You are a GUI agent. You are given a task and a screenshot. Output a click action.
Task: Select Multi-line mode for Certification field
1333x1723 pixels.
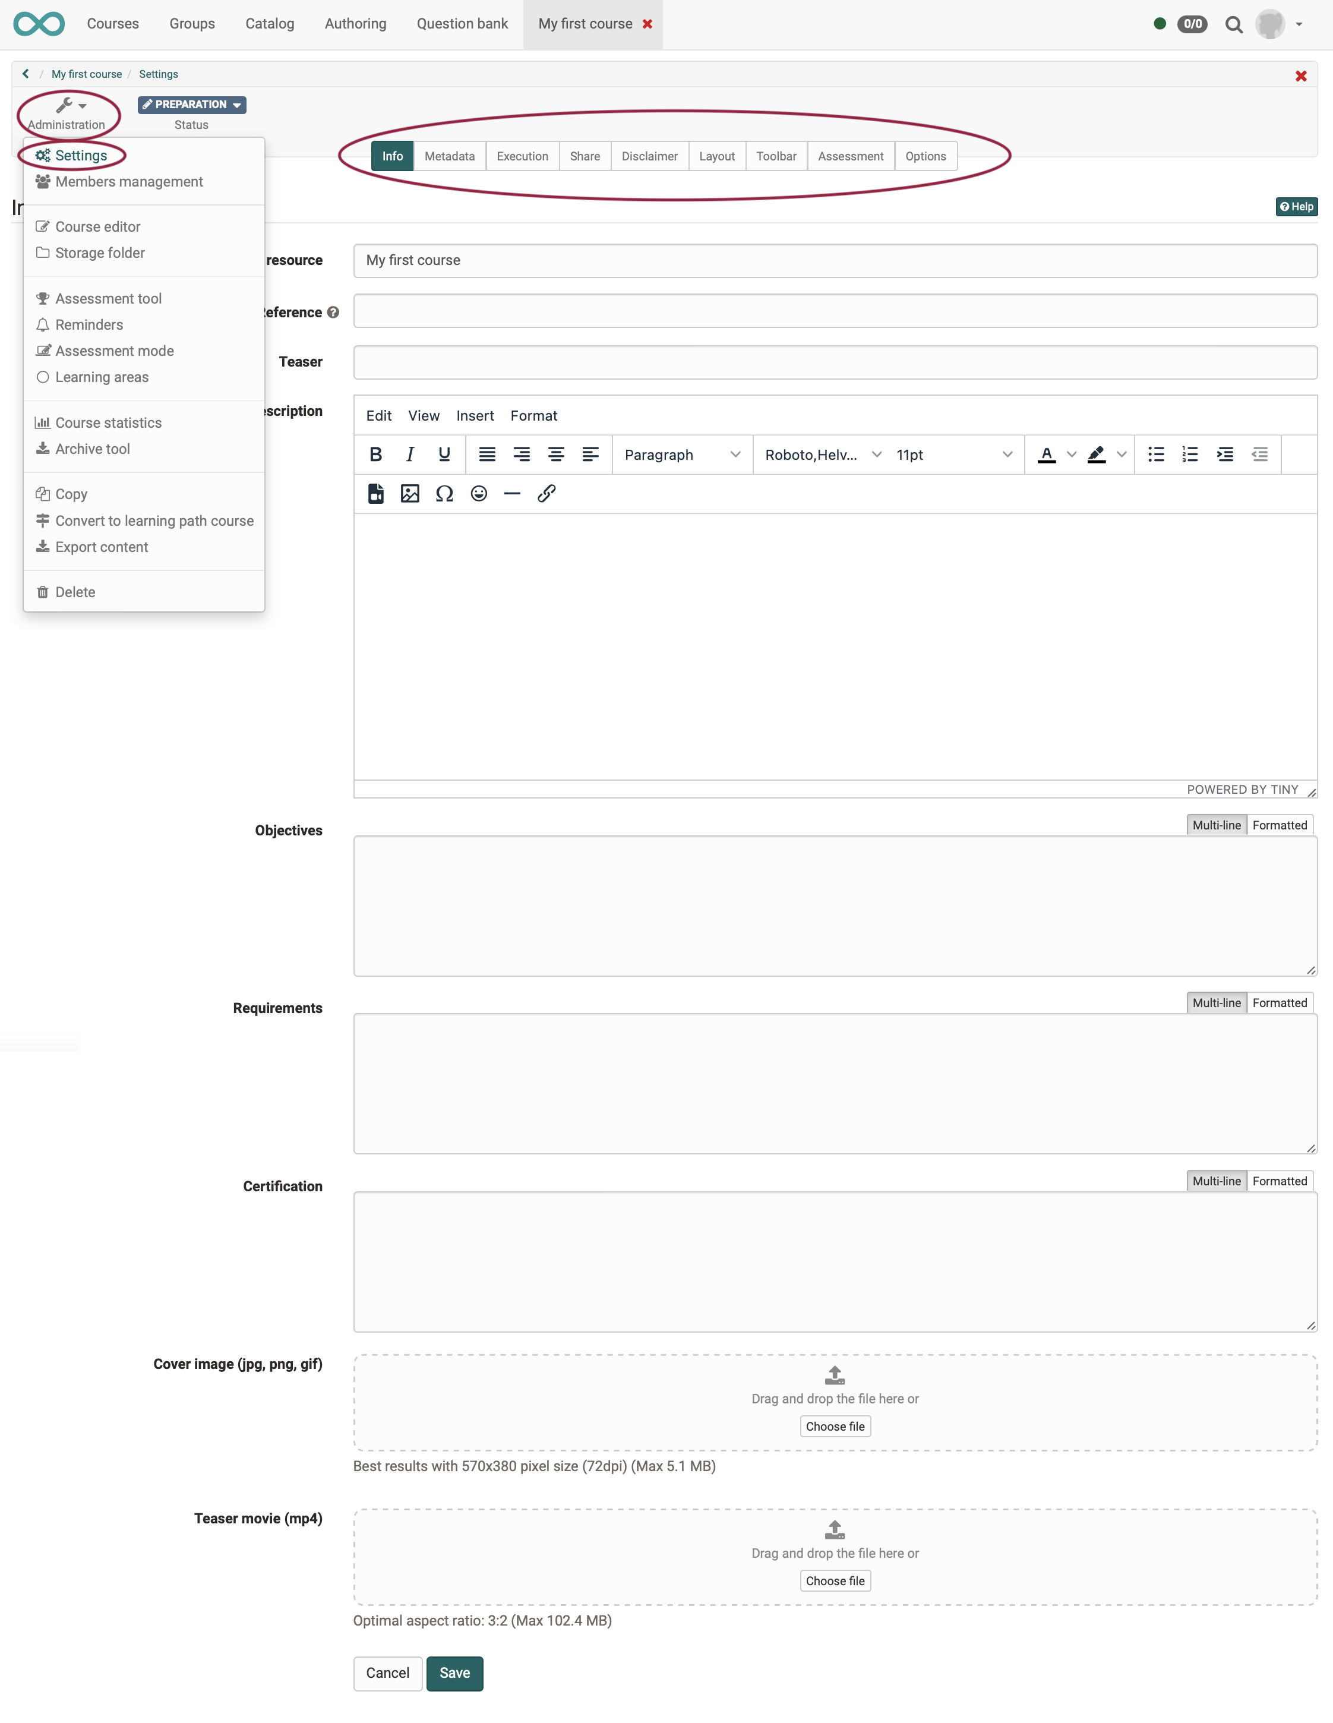click(x=1215, y=1181)
